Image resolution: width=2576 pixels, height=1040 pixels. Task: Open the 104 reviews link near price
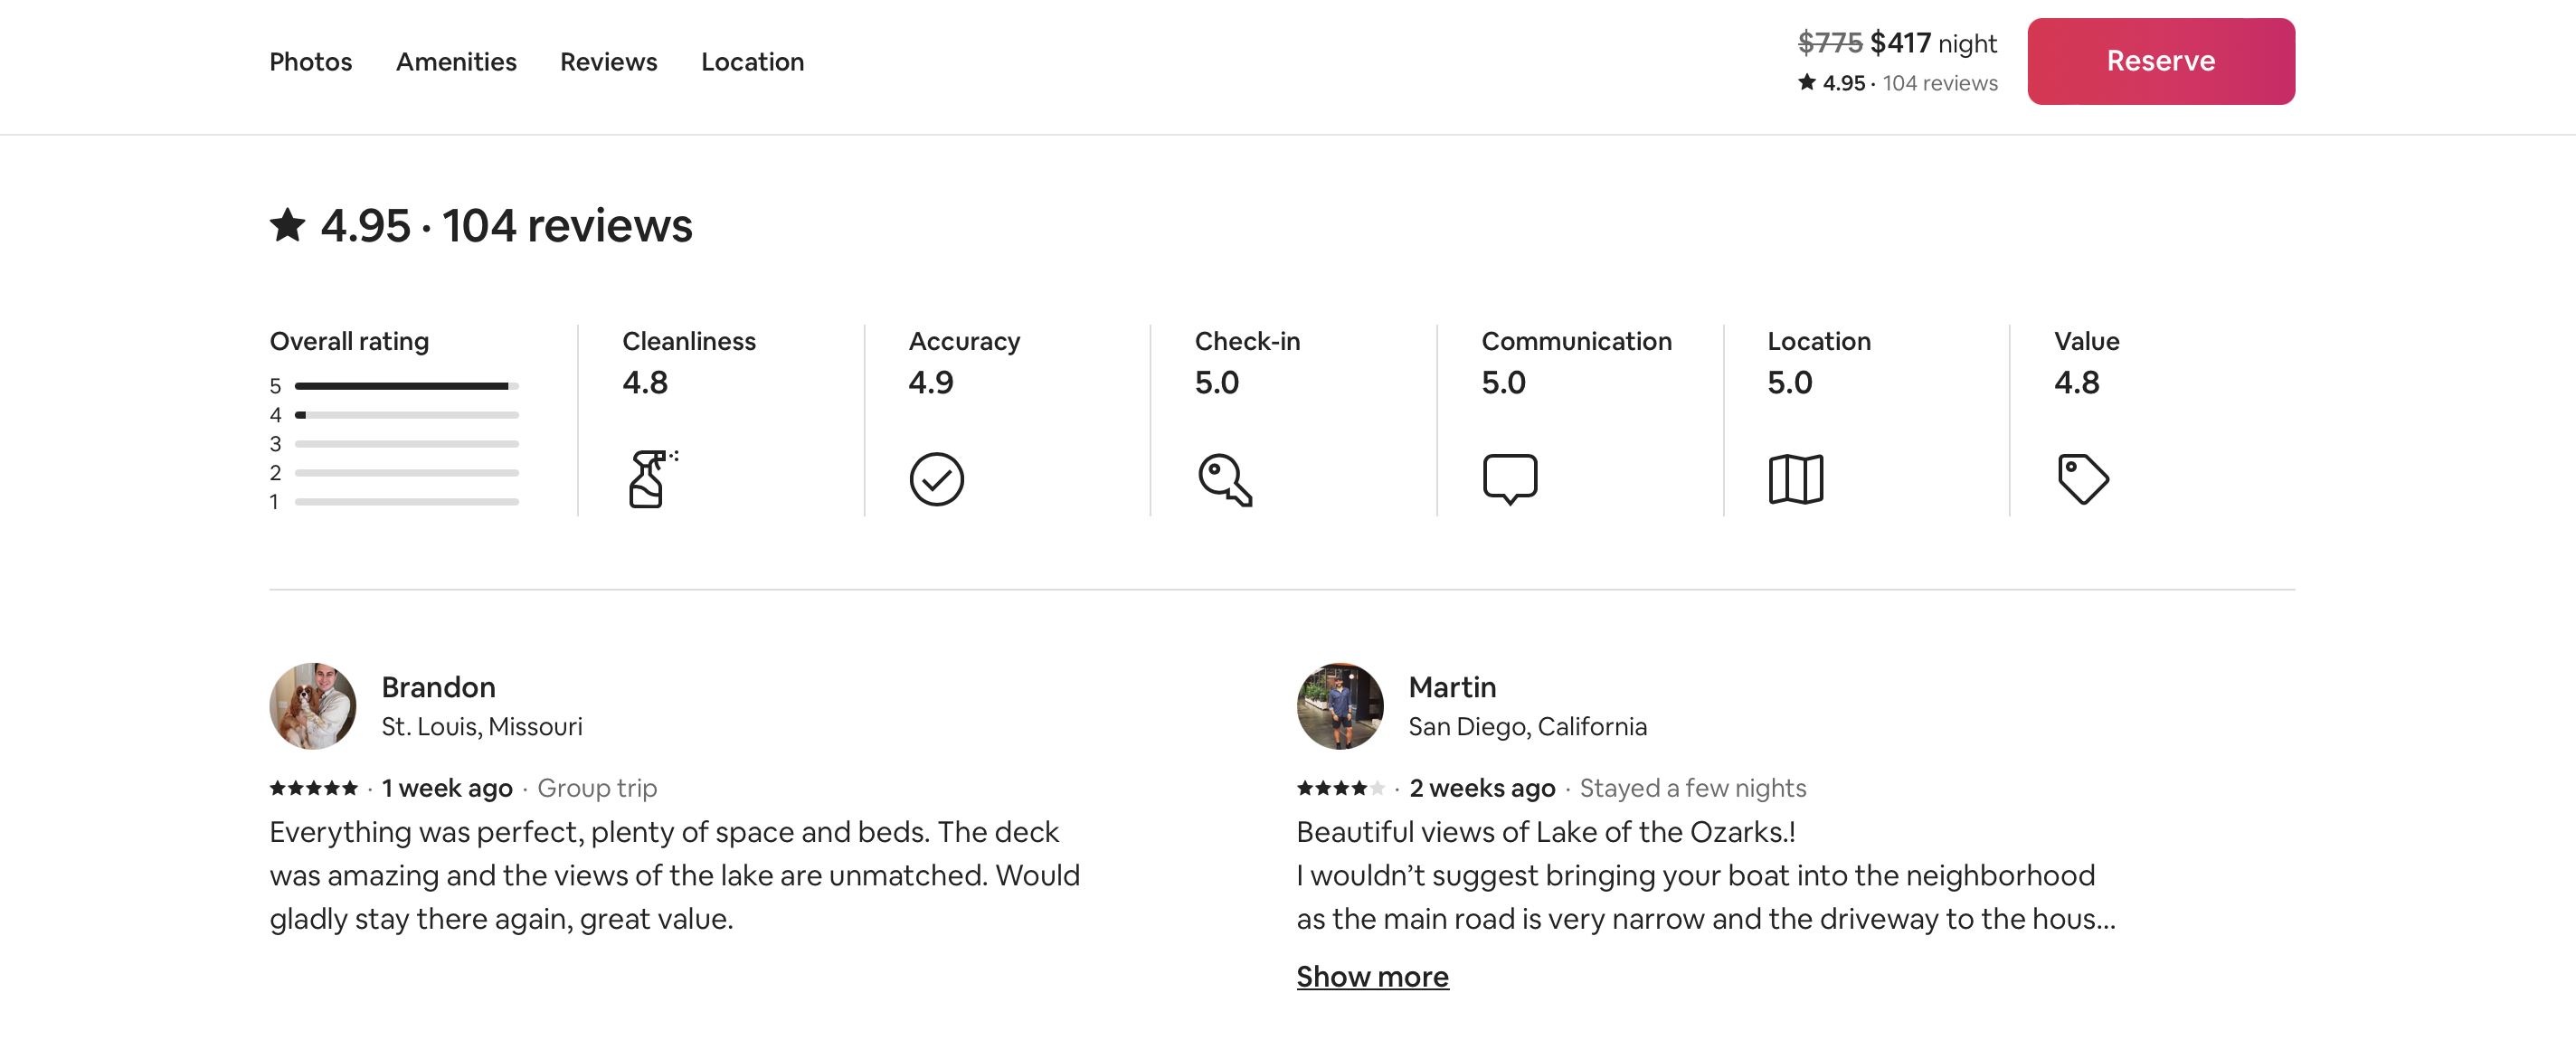coord(1939,83)
